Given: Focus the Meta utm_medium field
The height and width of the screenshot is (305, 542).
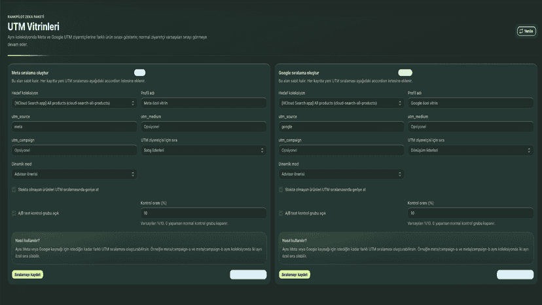Looking at the screenshot, I should 203,126.
